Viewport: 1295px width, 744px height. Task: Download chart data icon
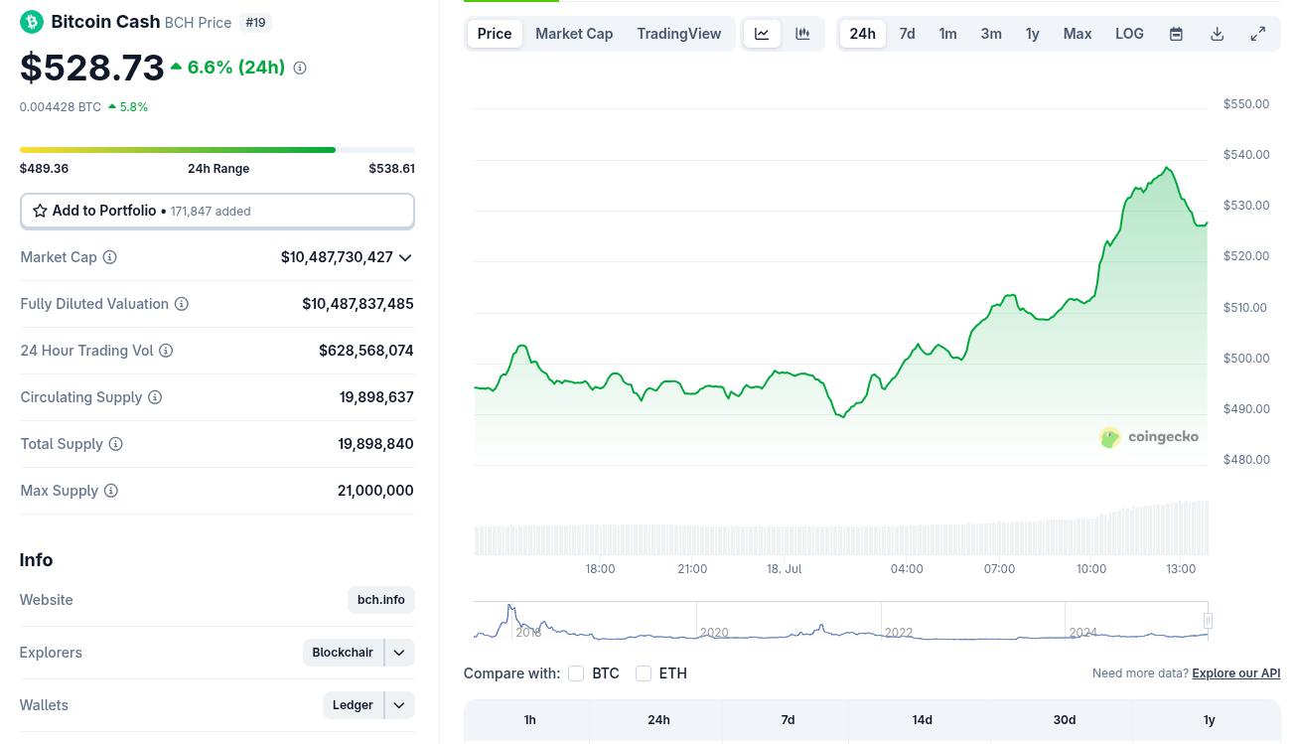1217,34
